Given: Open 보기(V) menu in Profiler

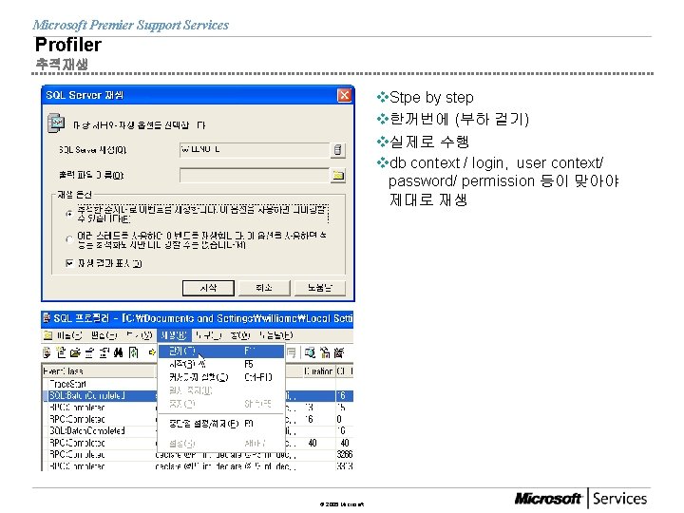Looking at the screenshot, I should pos(139,335).
